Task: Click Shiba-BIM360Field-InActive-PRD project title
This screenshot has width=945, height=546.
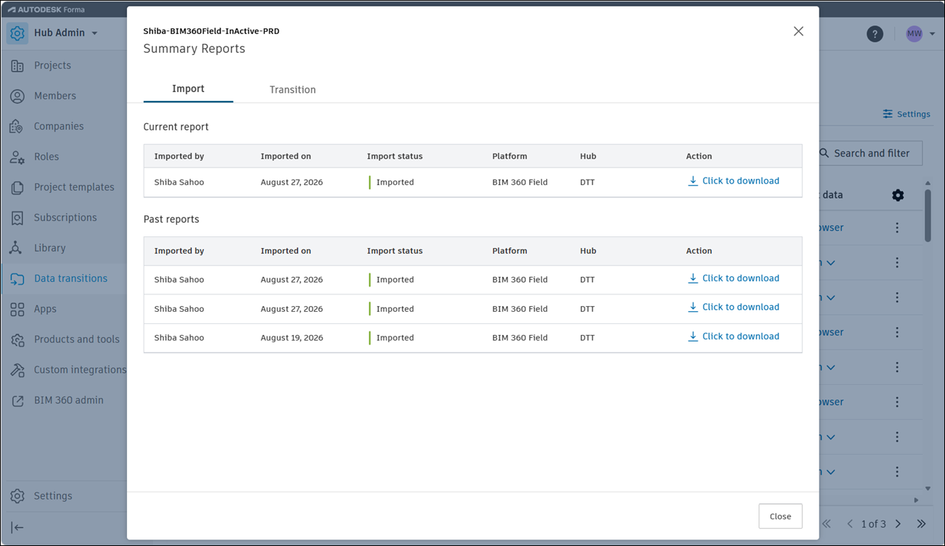Action: 211,31
